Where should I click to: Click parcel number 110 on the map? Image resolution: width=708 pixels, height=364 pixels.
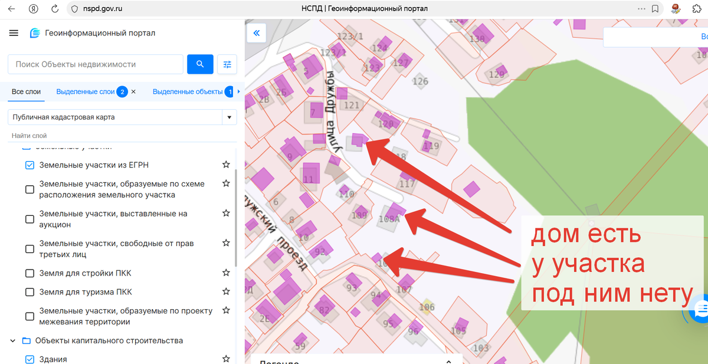point(346,194)
